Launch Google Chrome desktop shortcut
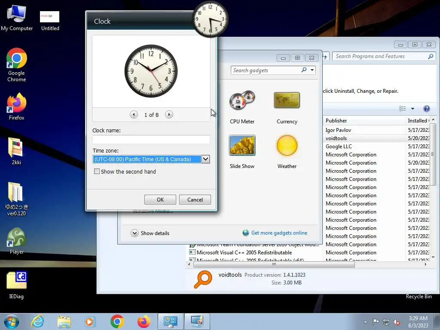The width and height of the screenshot is (440, 330). tap(17, 65)
